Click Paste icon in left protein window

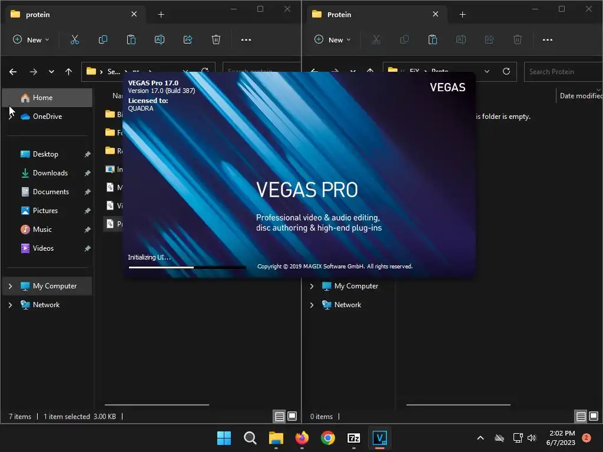pos(131,39)
